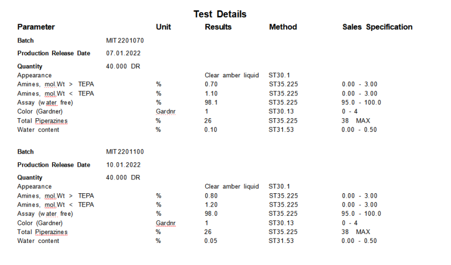Click the "Gardnr" unit in second batch

tap(165, 223)
